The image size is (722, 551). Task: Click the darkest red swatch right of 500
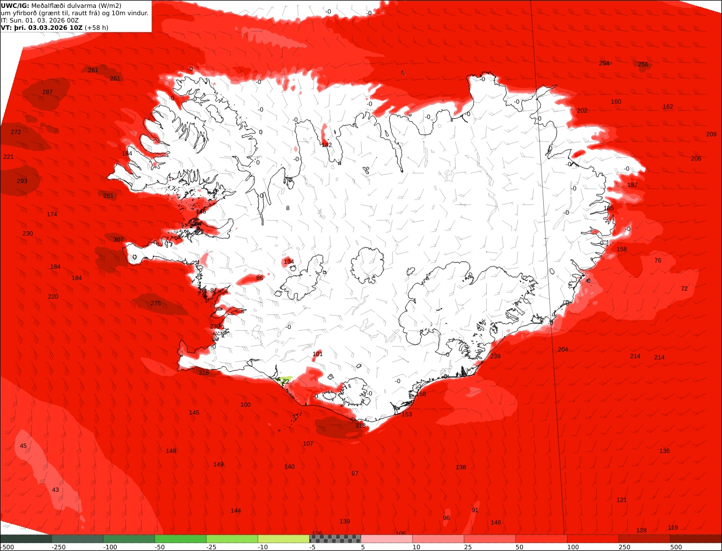[x=696, y=539]
